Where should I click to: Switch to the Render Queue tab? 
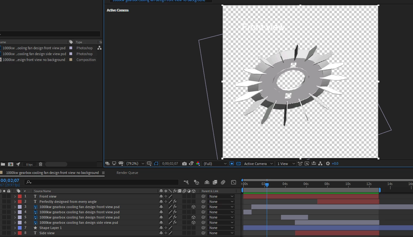[x=127, y=173]
